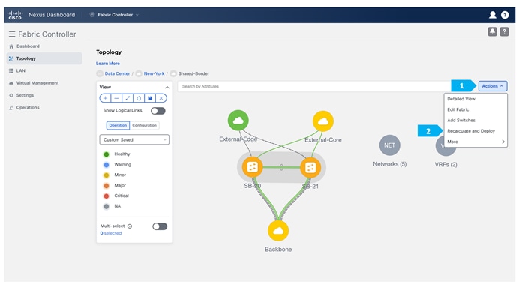The height and width of the screenshot is (290, 522).
Task: Select the External-Core cloud node
Action: coord(323,121)
